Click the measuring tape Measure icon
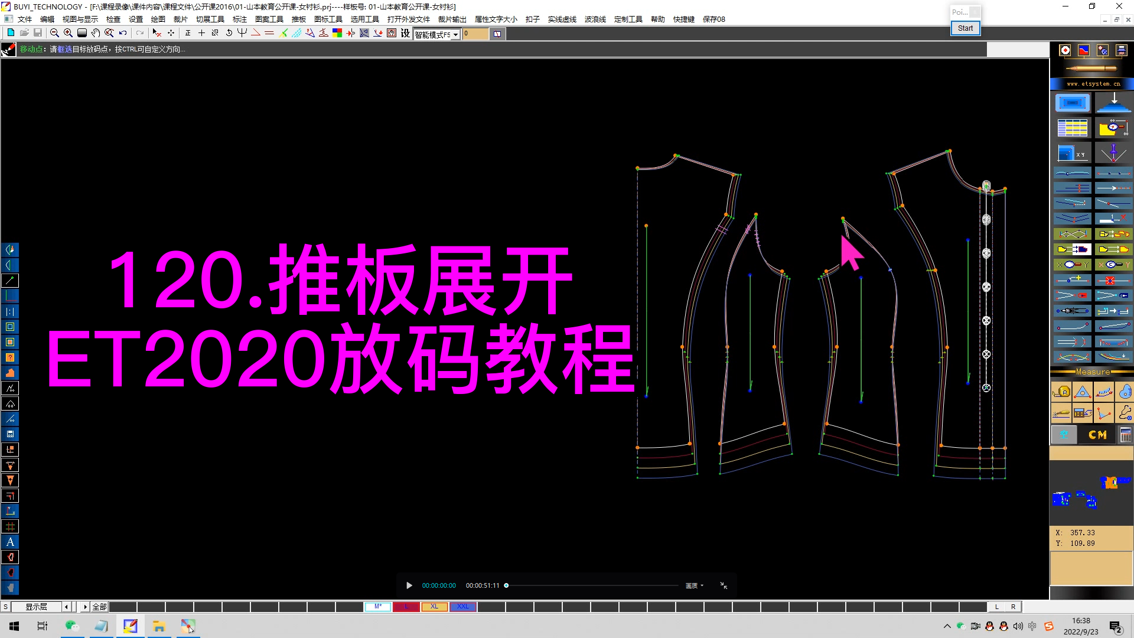The image size is (1134, 638). point(1061,392)
